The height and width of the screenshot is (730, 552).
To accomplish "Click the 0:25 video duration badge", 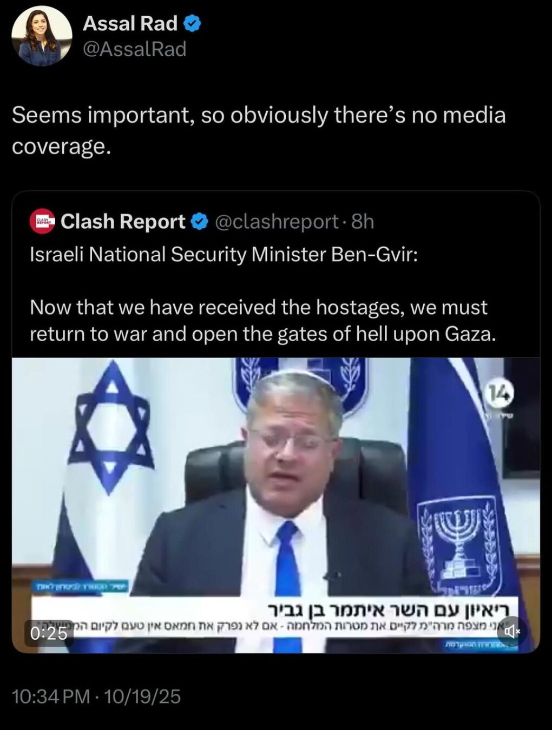I will click(x=49, y=633).
